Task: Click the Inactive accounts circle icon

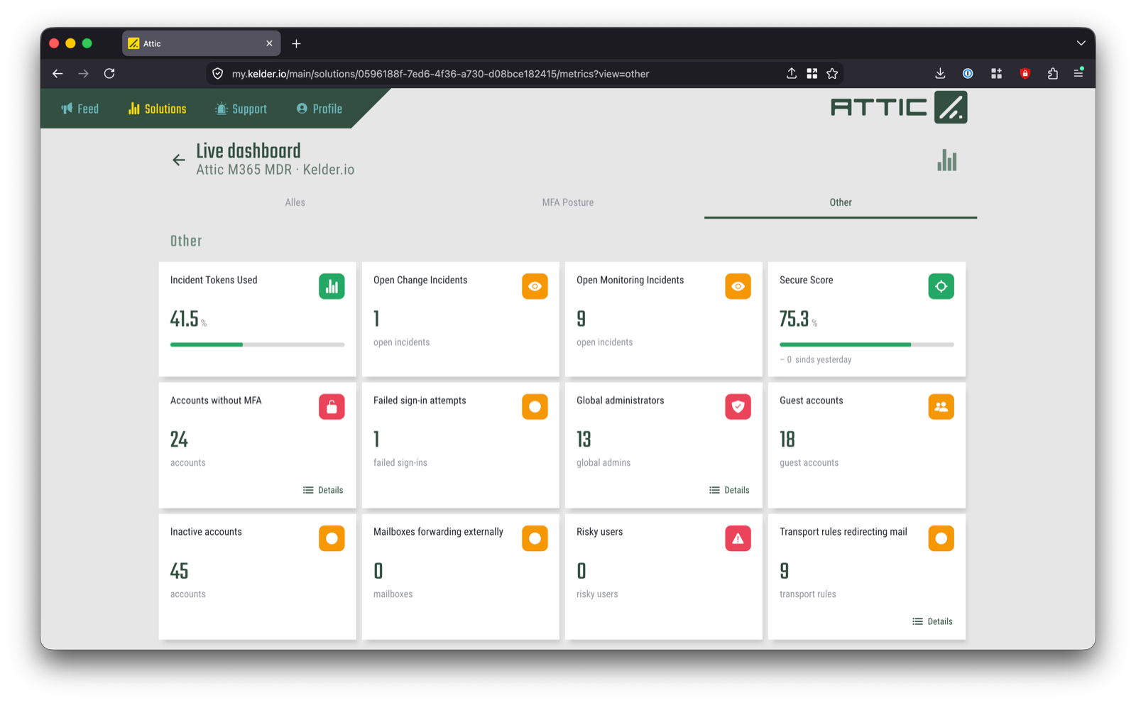Action: [332, 538]
